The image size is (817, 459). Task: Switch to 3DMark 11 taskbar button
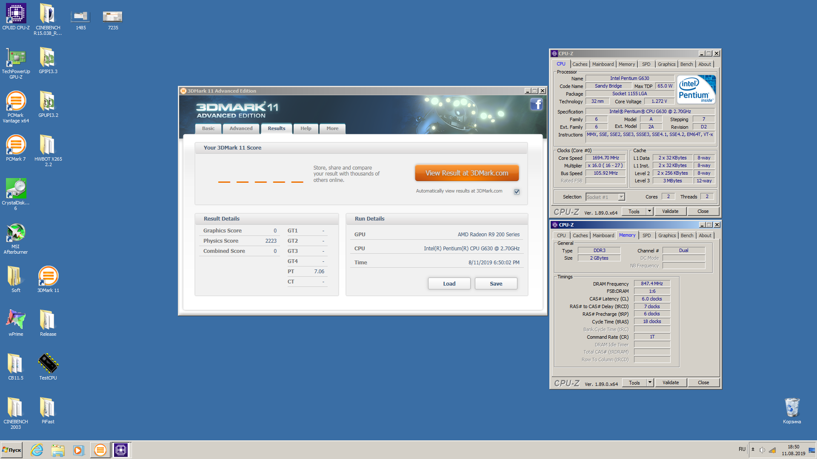[100, 450]
